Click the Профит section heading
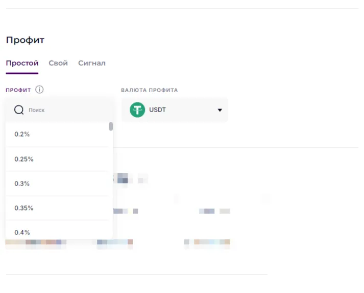 click(x=25, y=40)
